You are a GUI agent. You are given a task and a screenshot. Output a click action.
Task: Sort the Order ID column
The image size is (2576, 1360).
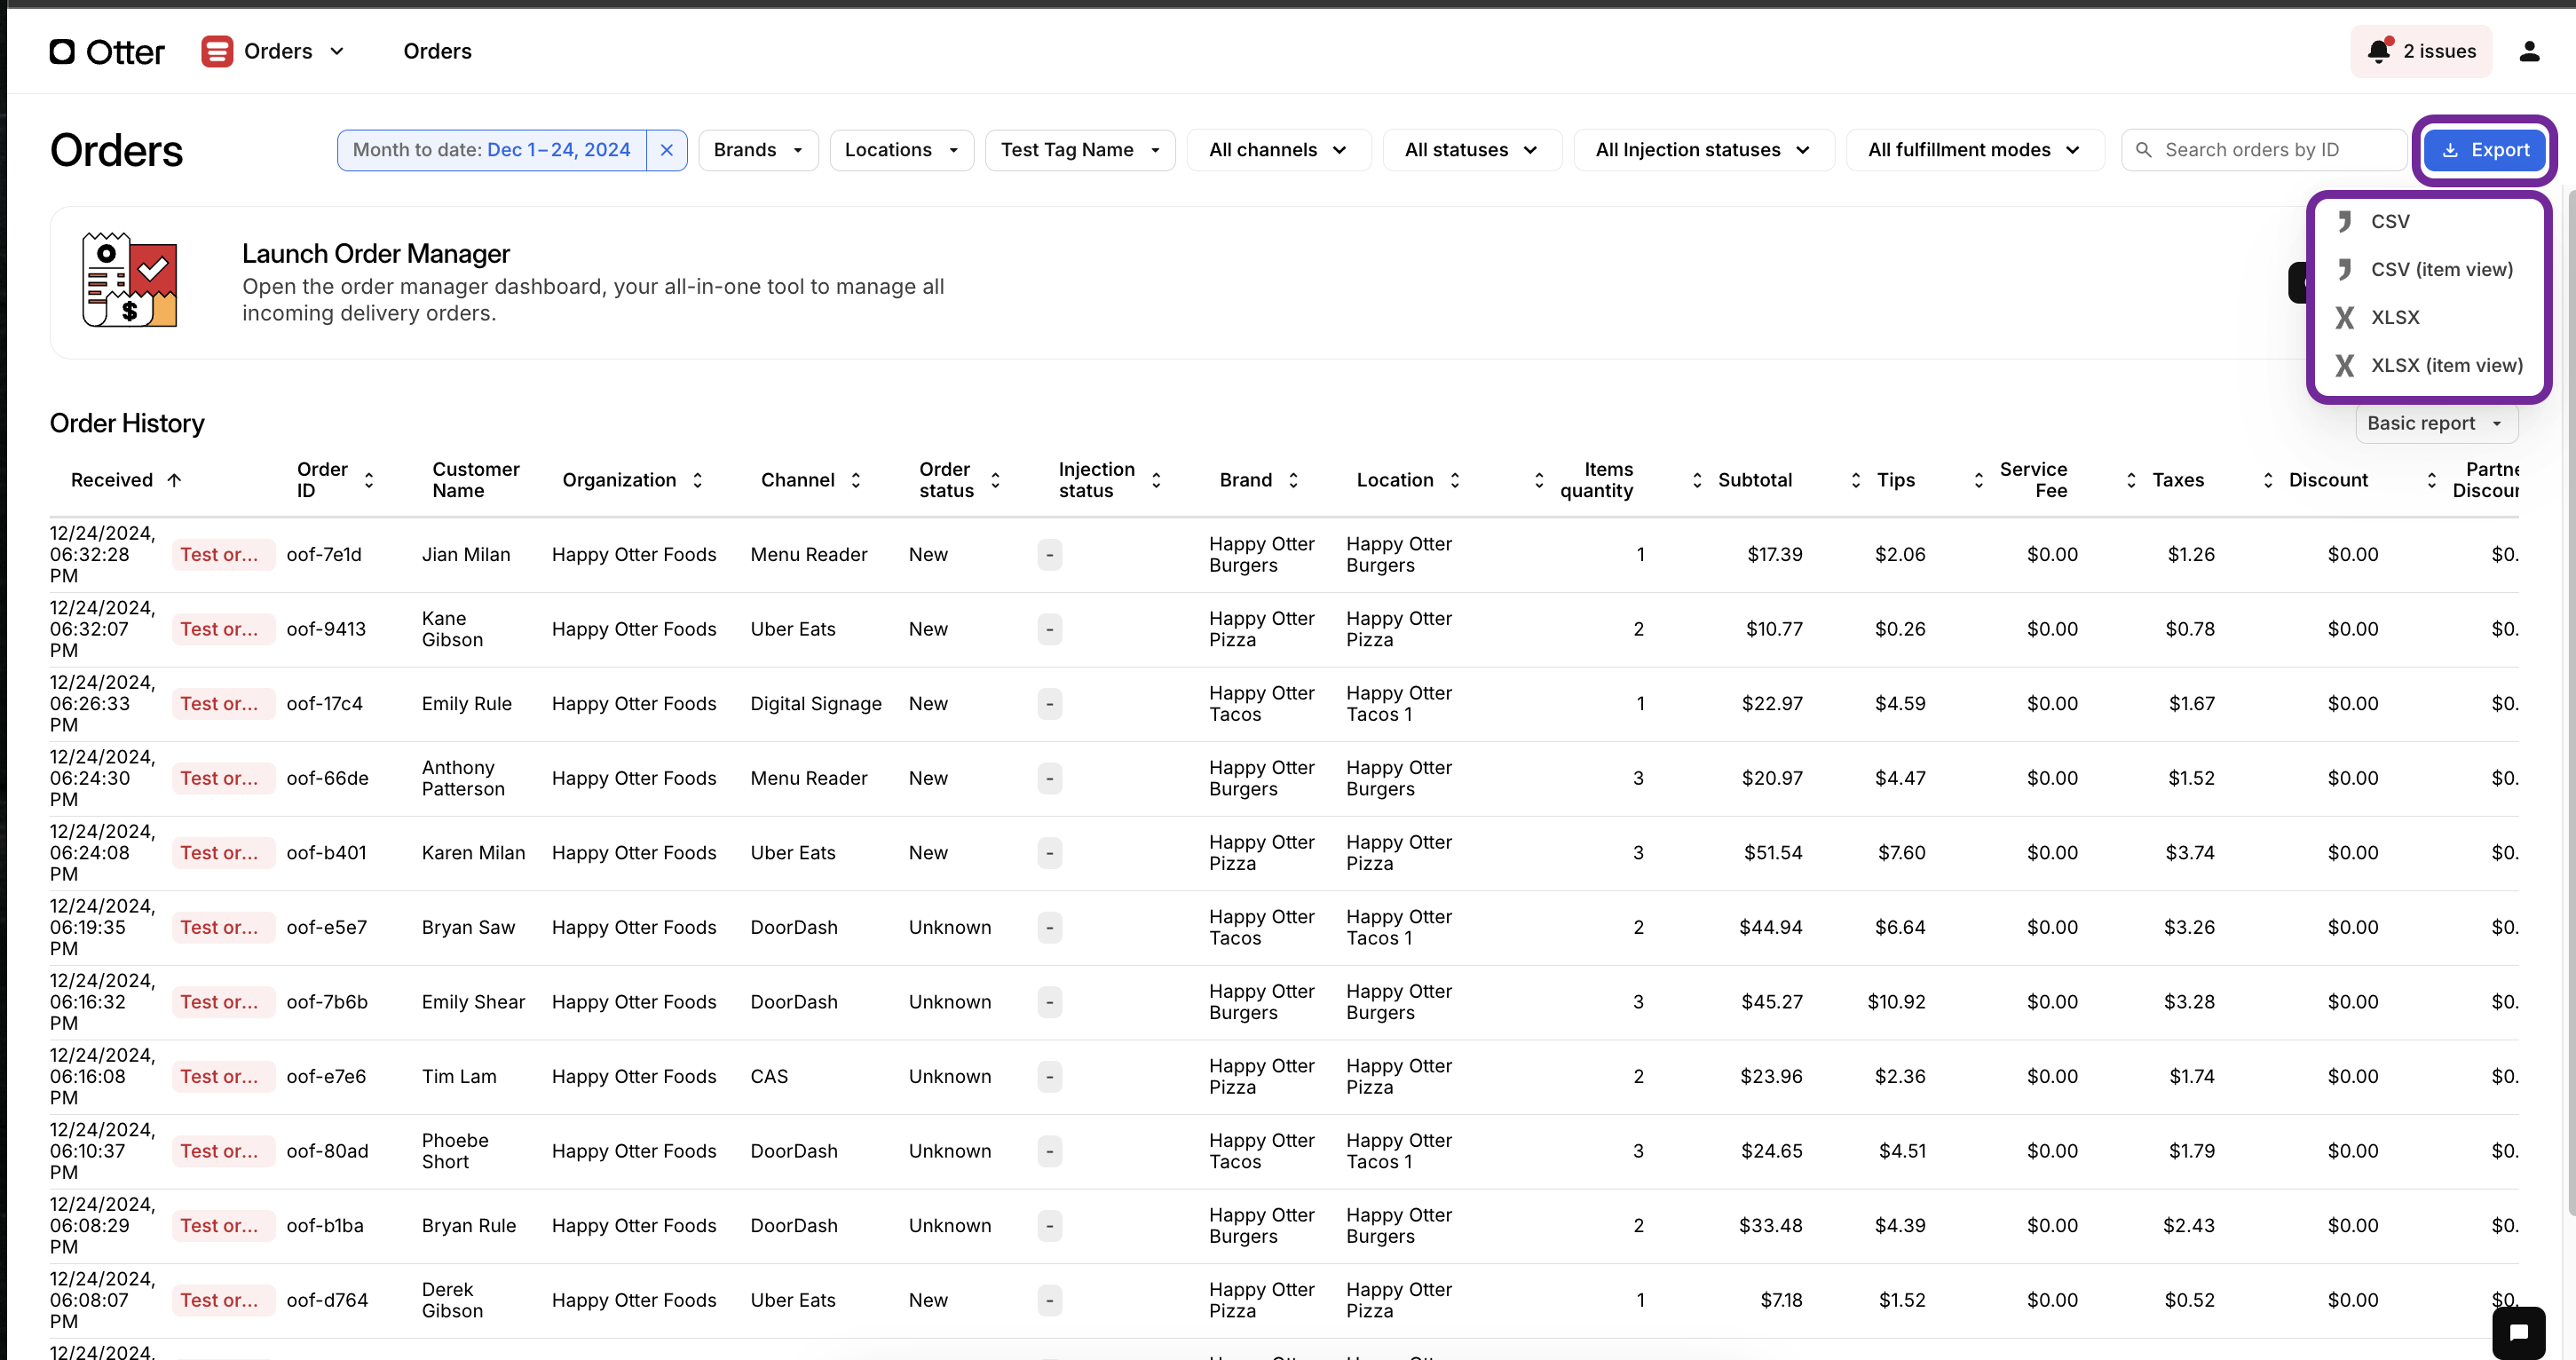pyautogui.click(x=369, y=480)
